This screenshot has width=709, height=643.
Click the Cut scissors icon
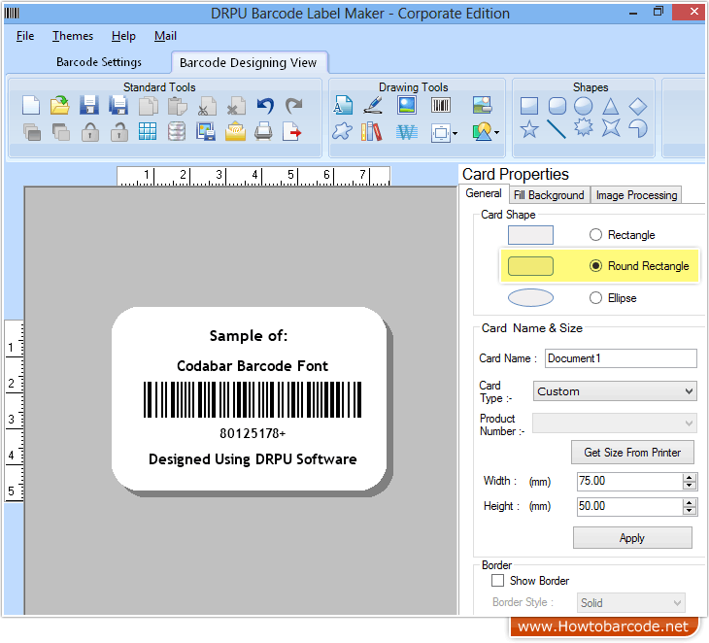point(207,106)
